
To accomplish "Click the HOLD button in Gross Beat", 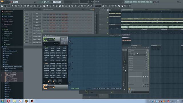I will [56, 43].
